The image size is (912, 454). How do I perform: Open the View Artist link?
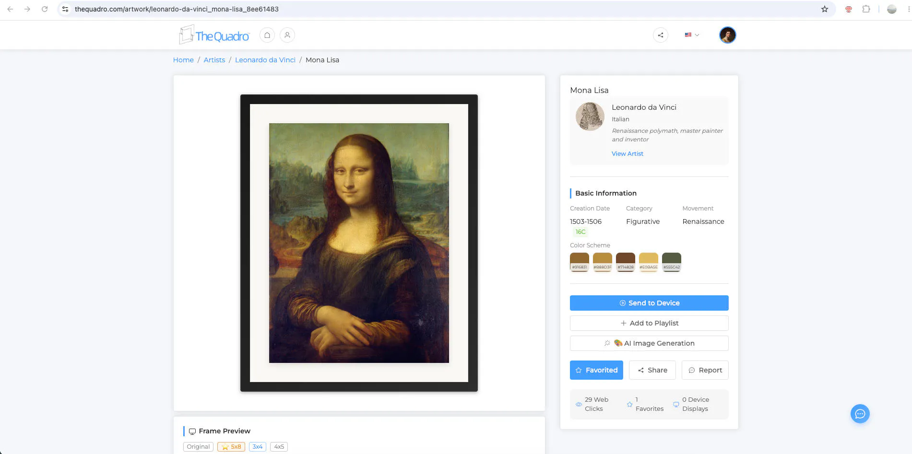click(628, 153)
